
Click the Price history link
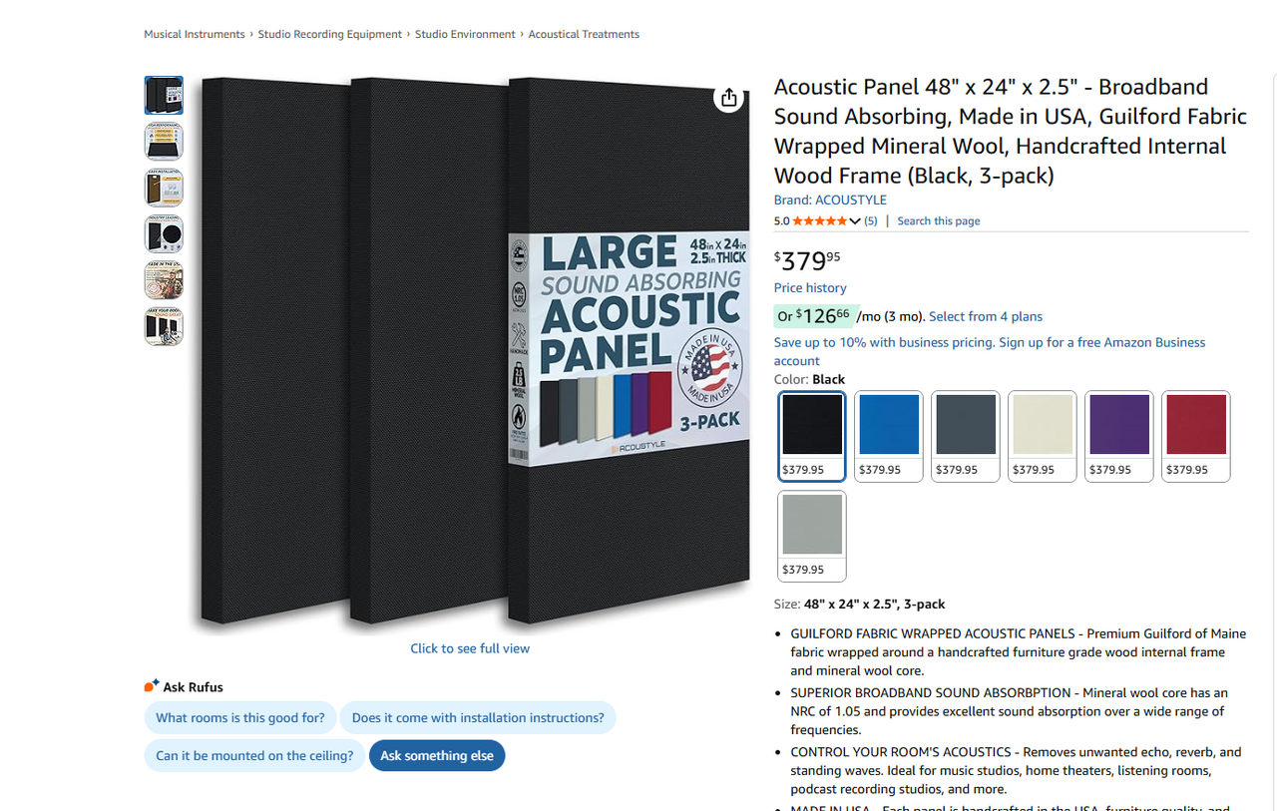coord(810,287)
